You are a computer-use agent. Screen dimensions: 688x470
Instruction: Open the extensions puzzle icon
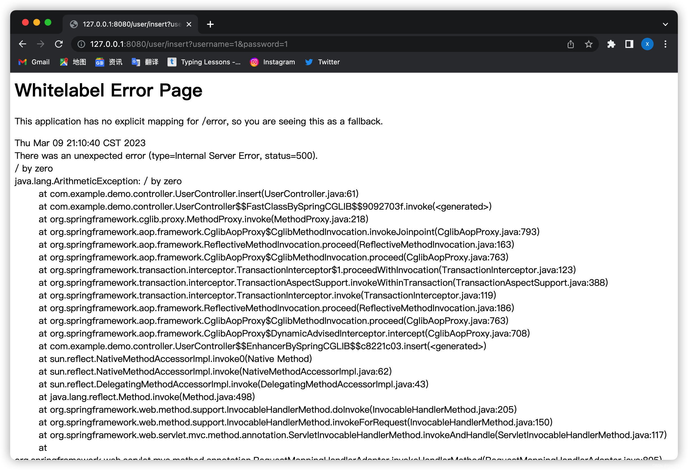coord(611,44)
